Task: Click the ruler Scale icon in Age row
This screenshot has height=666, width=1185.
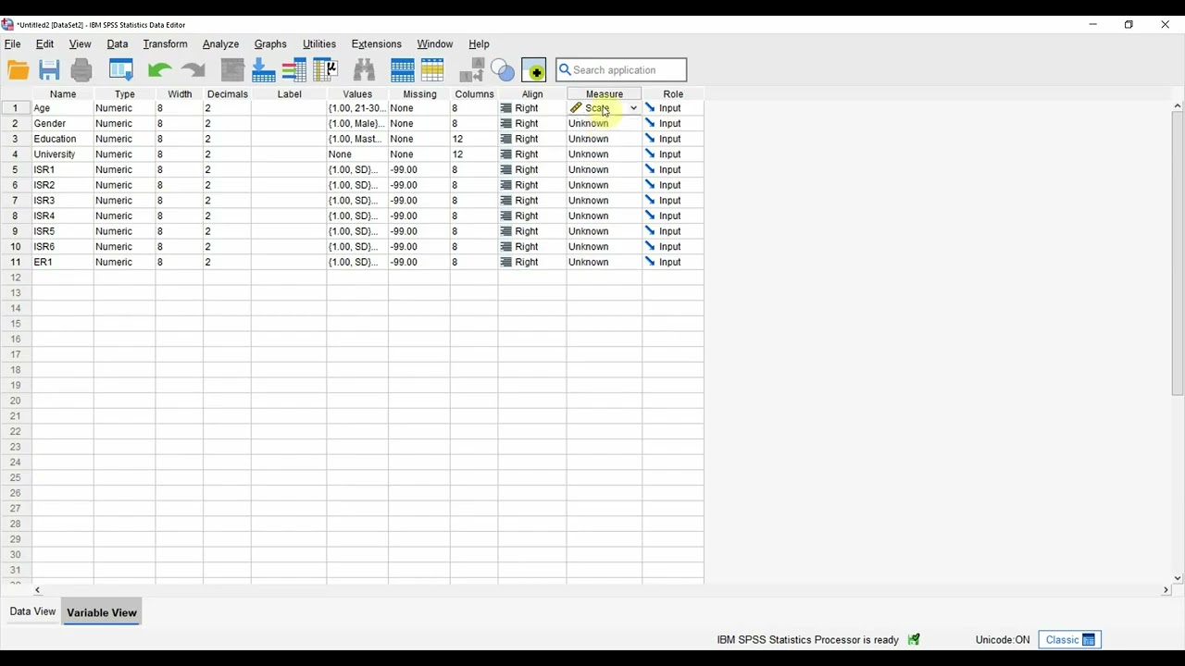Action: 576,108
